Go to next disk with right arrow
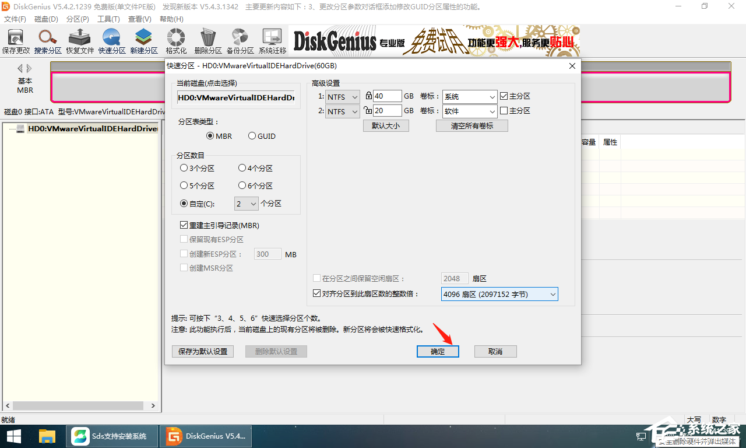 (29, 68)
